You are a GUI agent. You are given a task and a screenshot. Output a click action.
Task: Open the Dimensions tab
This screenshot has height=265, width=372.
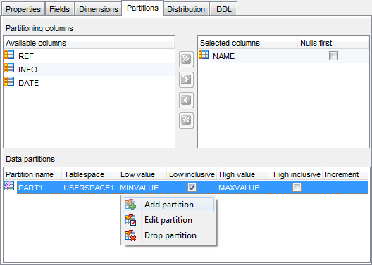pos(99,9)
